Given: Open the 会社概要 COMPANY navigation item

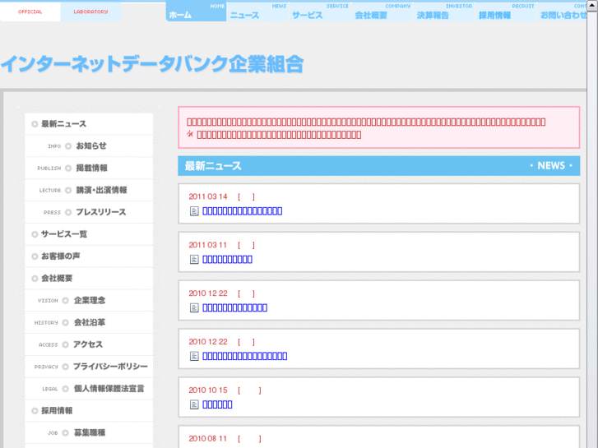Looking at the screenshot, I should pos(382,12).
